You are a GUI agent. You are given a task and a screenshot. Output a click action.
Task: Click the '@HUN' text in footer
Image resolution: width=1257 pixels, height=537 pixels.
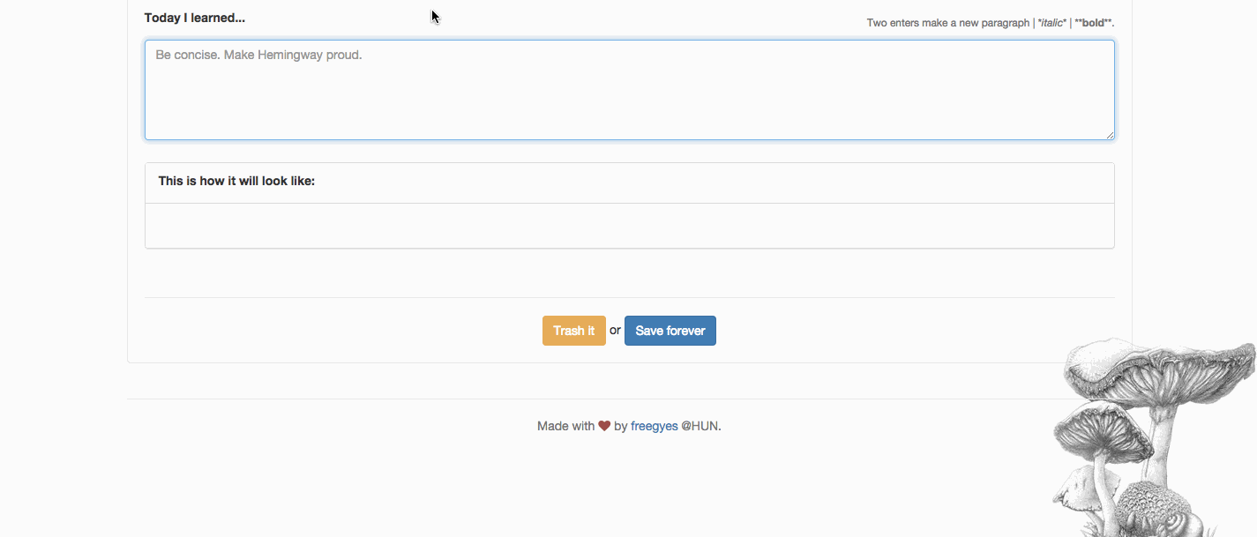[x=700, y=426]
